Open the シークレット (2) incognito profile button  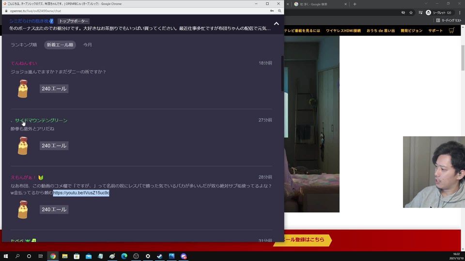point(439,13)
